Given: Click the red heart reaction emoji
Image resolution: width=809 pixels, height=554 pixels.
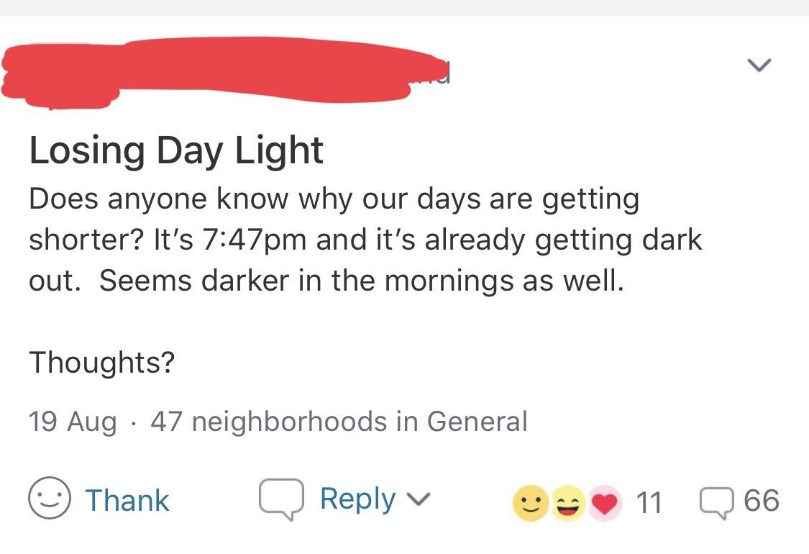Looking at the screenshot, I should coord(605,504).
